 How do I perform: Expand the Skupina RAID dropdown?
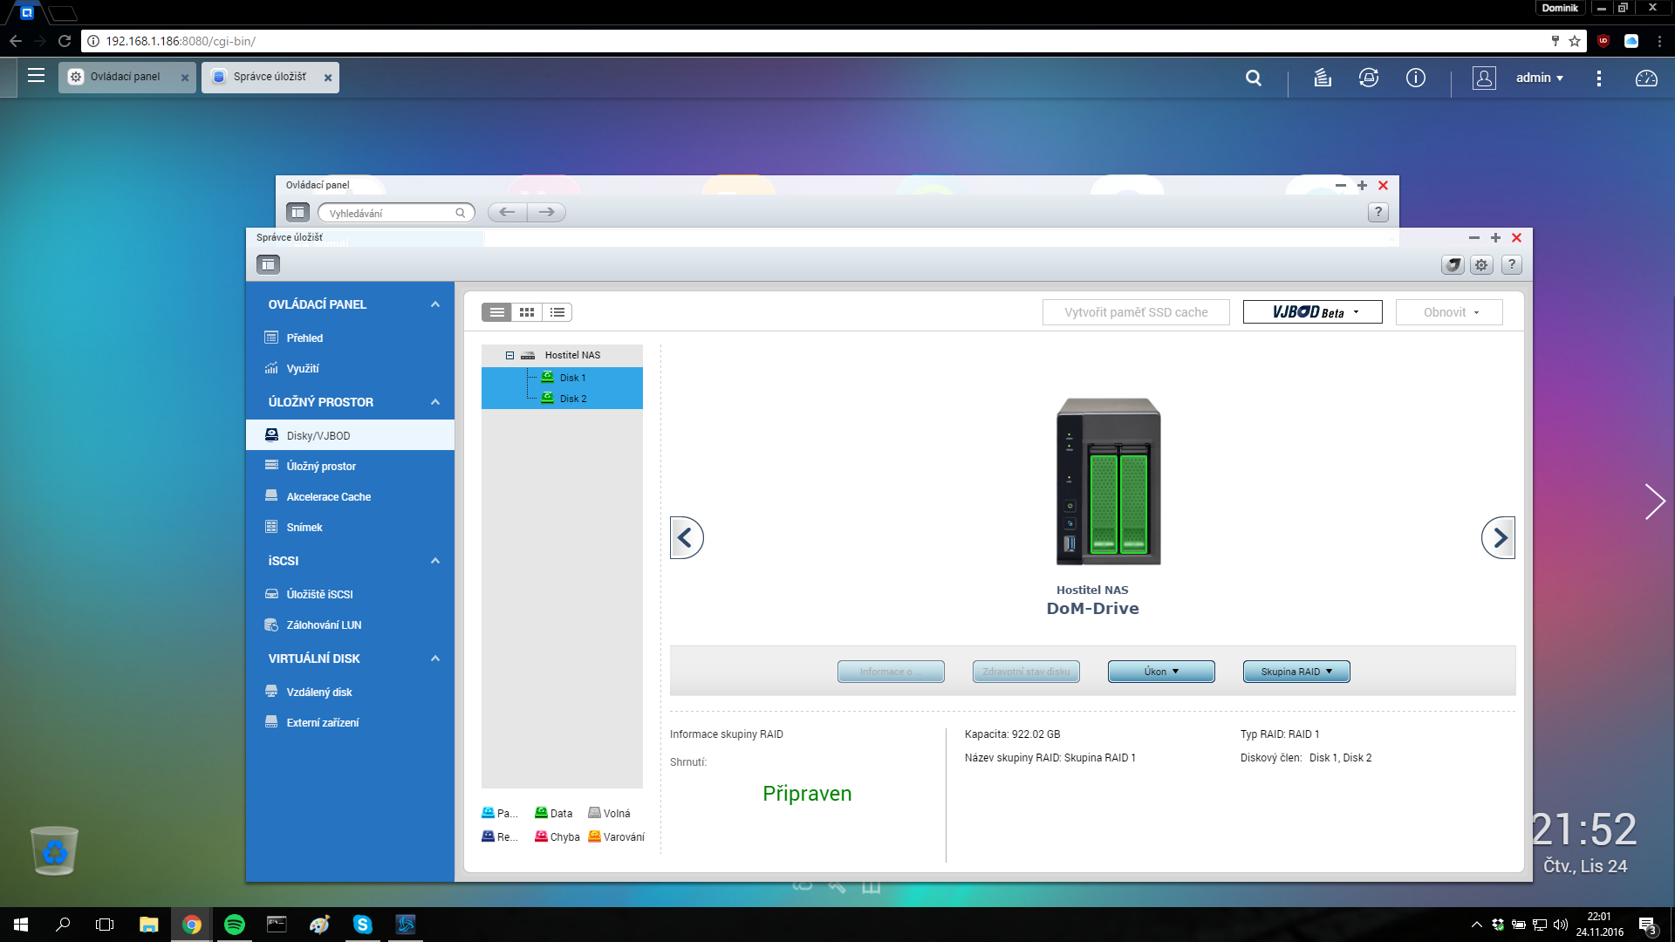1296,672
